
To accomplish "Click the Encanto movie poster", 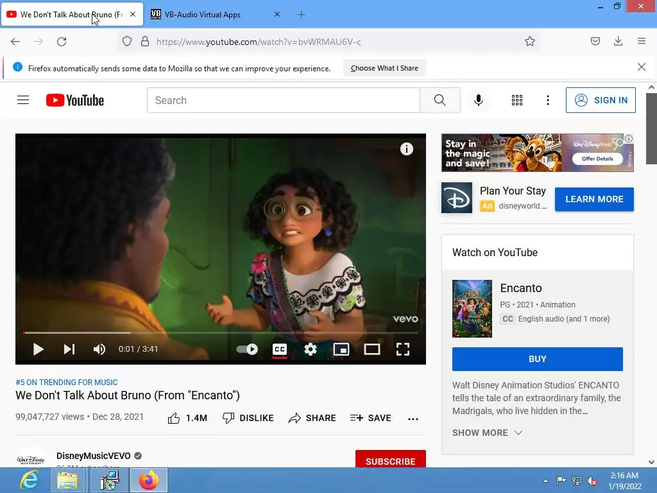I will (x=472, y=309).
